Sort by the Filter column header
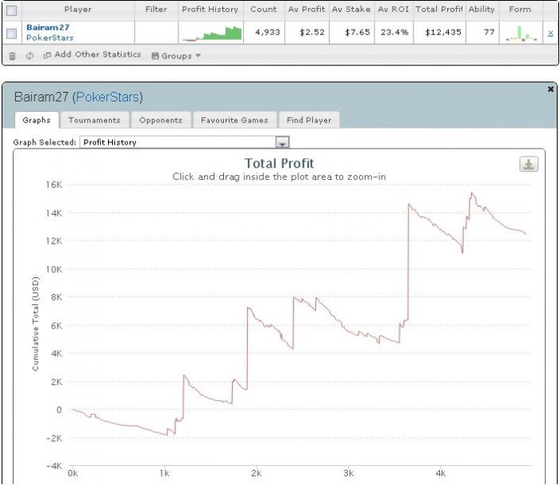Screen dimensions: 560x485 click(x=156, y=10)
